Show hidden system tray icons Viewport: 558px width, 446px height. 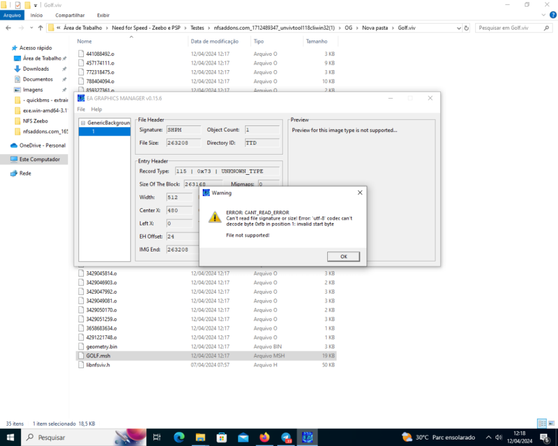tap(488, 437)
